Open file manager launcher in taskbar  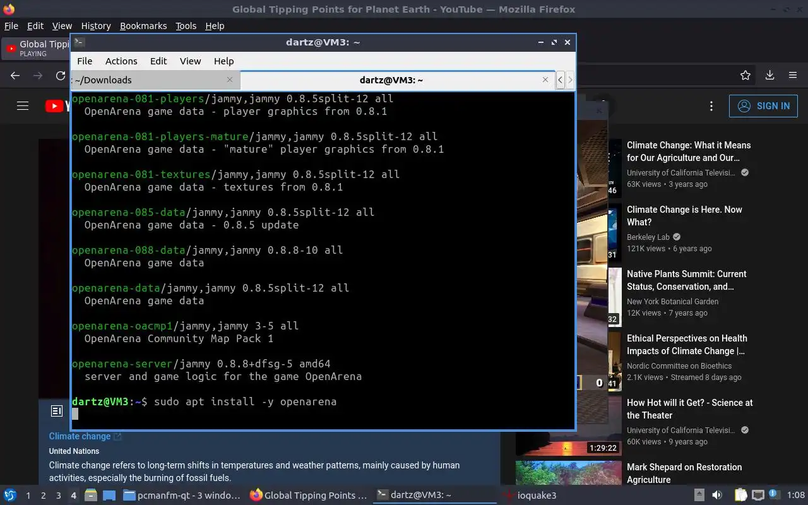91,496
